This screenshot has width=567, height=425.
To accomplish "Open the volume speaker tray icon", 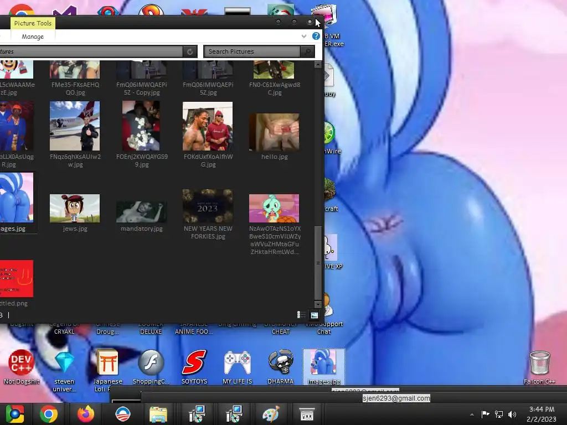I will pyautogui.click(x=512, y=414).
